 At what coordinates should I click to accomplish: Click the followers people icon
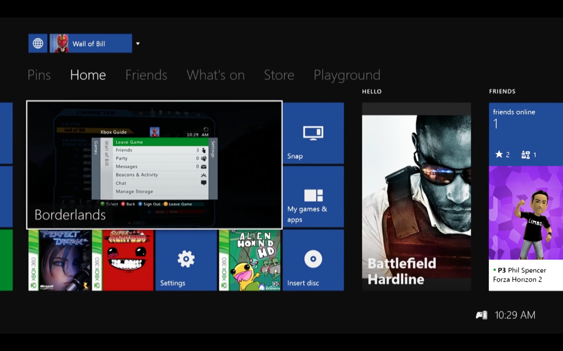coord(525,154)
